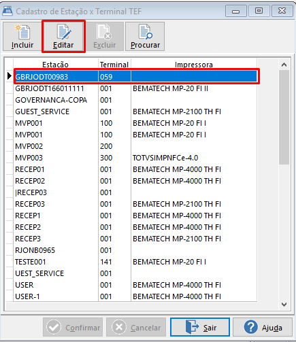
Task: Click BEMATECH MP-20 FI I in TESTE001 row
Action: click(169, 262)
